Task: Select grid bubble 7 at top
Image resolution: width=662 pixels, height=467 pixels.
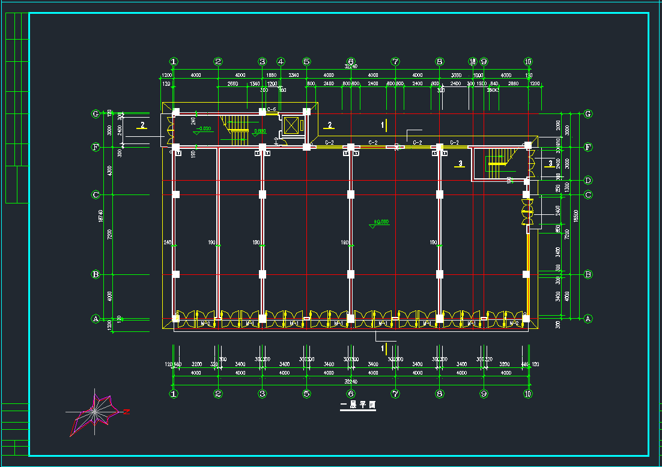Action: (x=395, y=61)
